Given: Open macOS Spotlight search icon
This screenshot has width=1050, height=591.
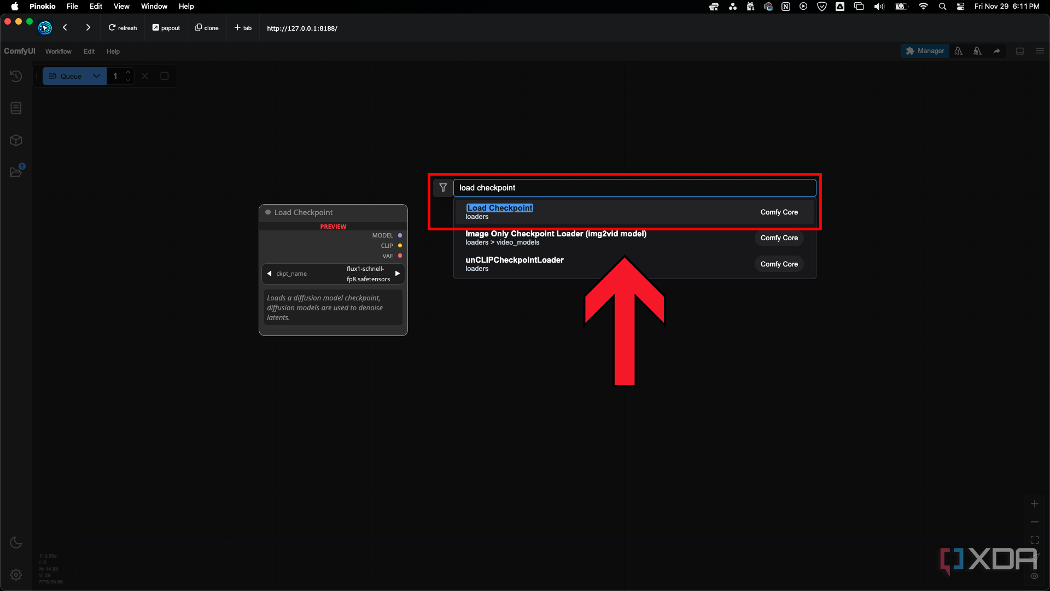Looking at the screenshot, I should point(942,7).
